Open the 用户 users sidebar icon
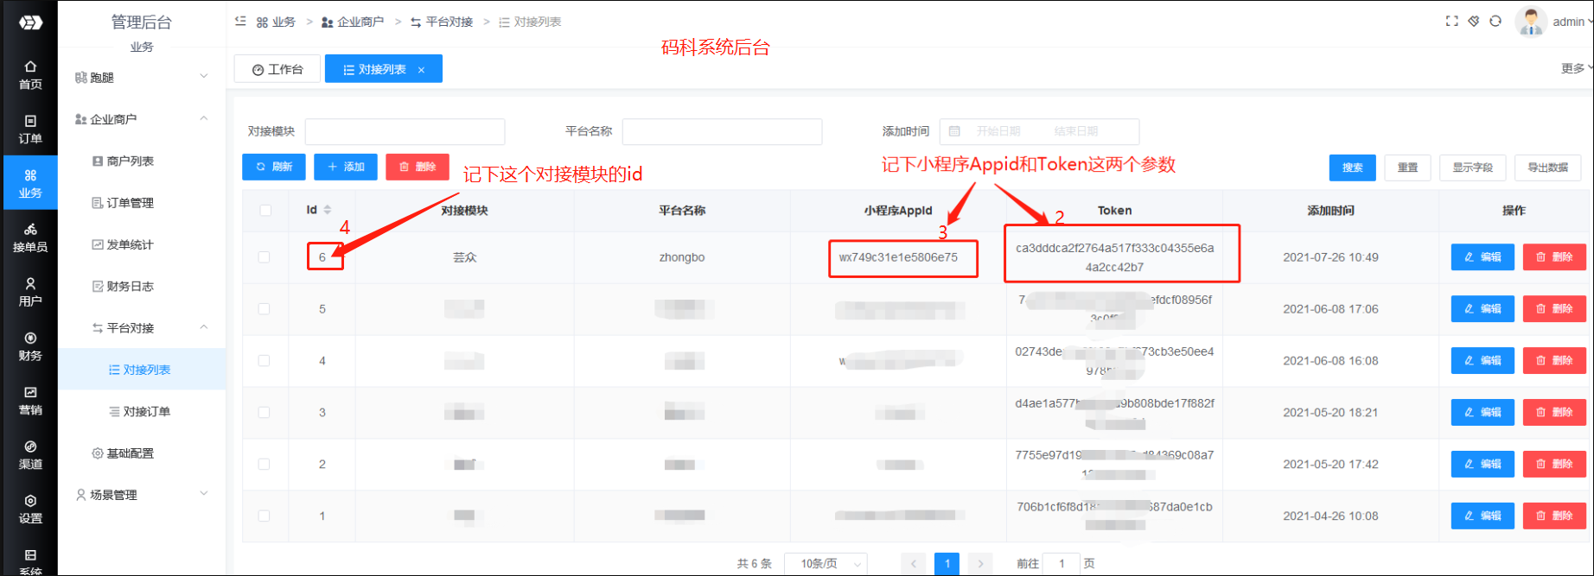Viewport: 1594px width, 576px height. click(x=30, y=292)
